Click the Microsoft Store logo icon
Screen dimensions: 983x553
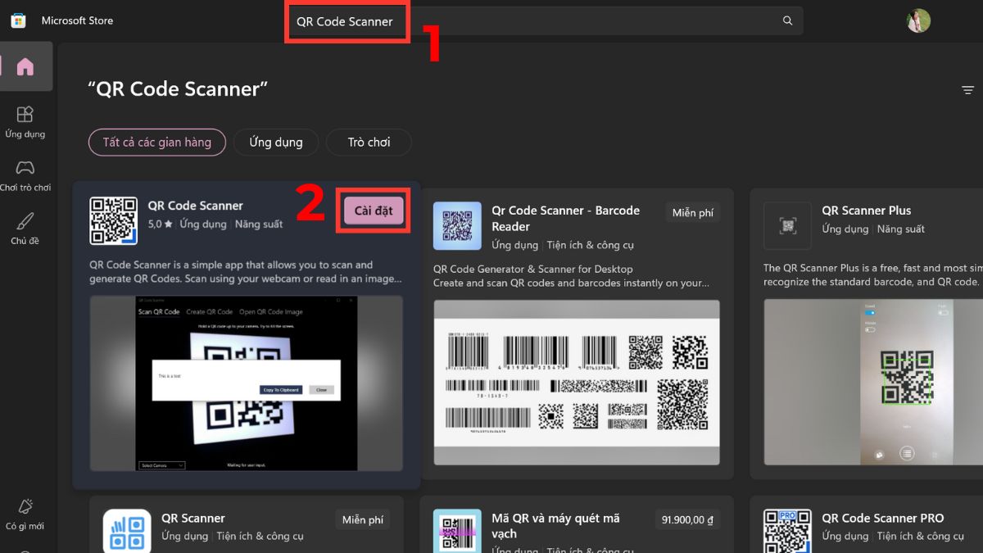[x=18, y=20]
